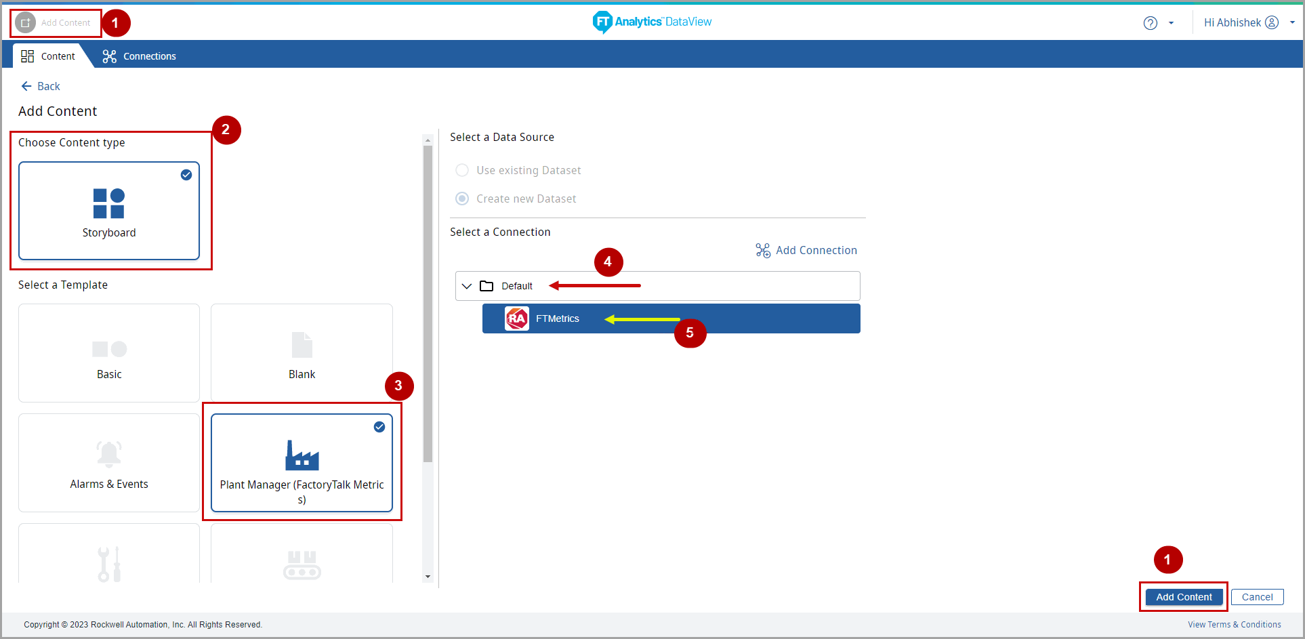
Task: Collapse the Default folder chevron
Action: [x=467, y=286]
